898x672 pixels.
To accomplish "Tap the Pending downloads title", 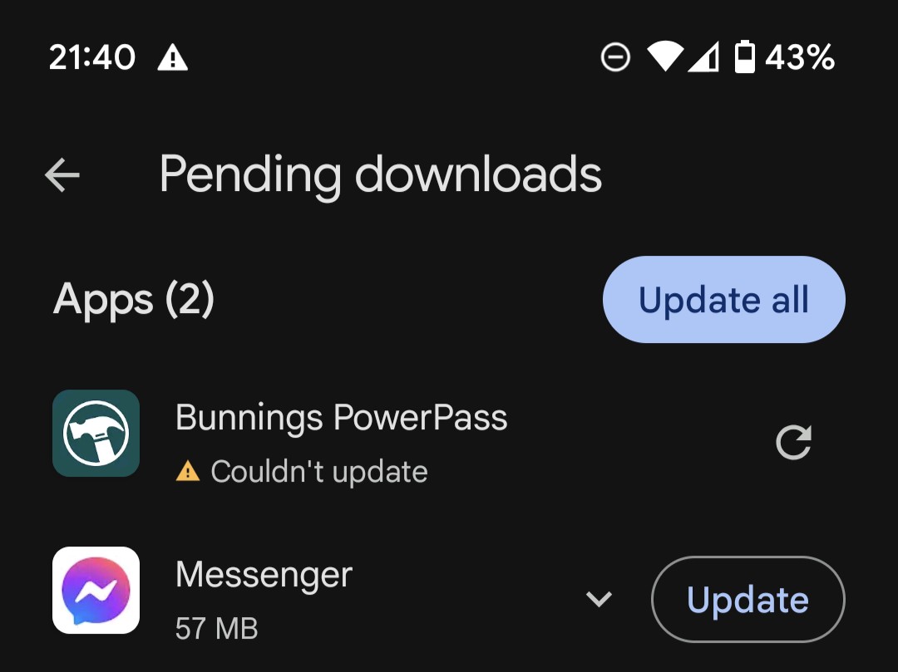I will 381,175.
